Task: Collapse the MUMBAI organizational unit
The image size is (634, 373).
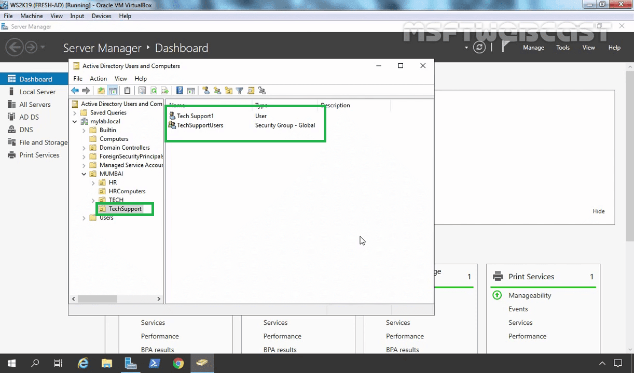Action: [84, 174]
